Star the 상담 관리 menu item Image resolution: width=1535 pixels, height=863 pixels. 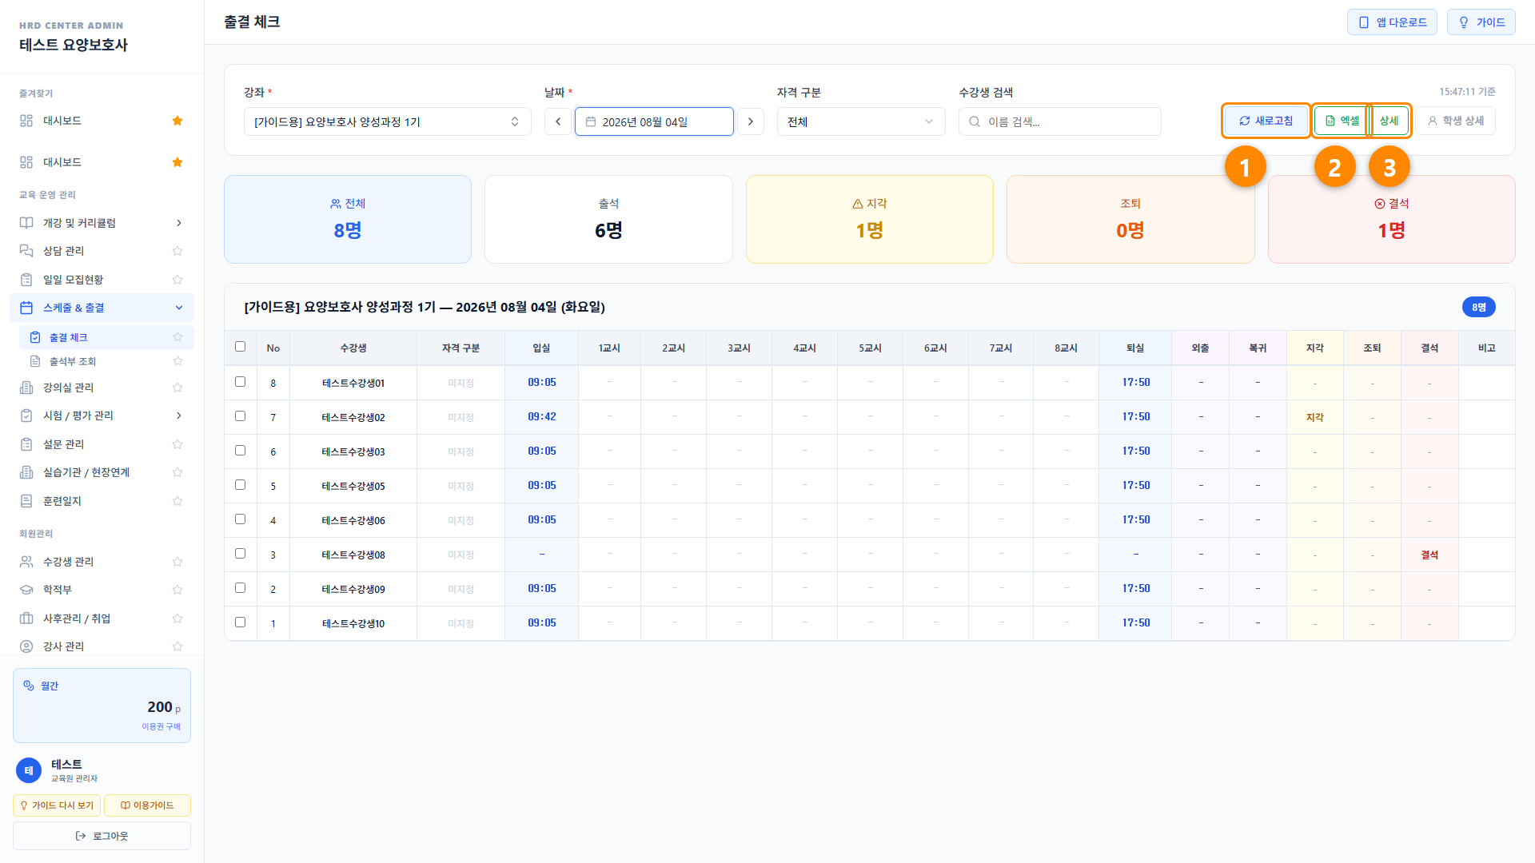(x=177, y=251)
